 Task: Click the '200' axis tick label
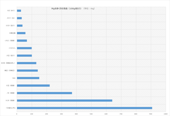[47, 114]
